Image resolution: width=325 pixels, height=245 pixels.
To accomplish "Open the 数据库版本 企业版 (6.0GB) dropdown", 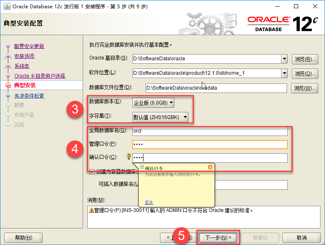I will pyautogui.click(x=153, y=103).
